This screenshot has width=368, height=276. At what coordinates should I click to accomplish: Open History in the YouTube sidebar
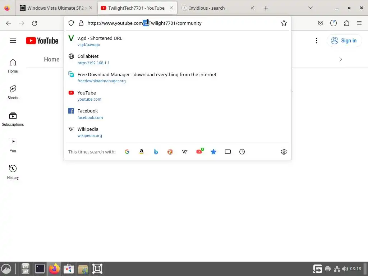[13, 172]
